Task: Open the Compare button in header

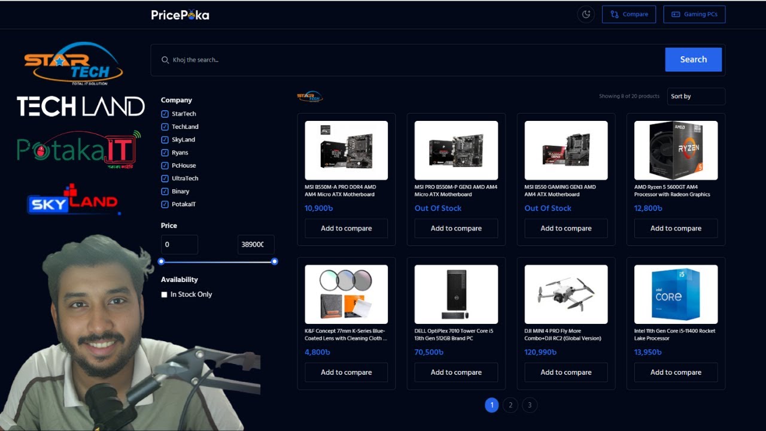Action: (629, 14)
